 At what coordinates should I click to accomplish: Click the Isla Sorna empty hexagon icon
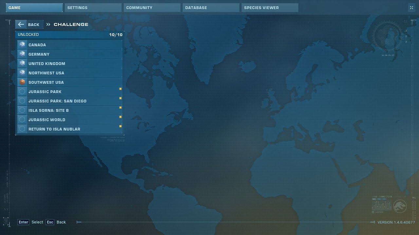(x=22, y=110)
